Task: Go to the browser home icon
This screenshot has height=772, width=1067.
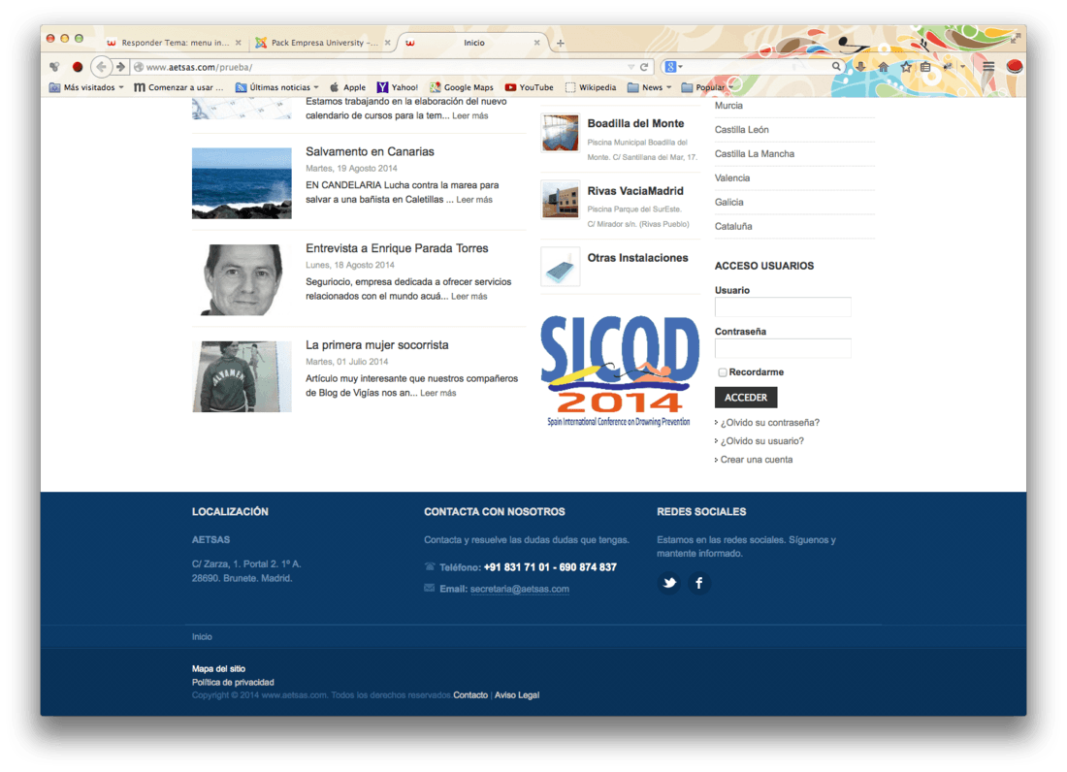Action: (x=884, y=67)
